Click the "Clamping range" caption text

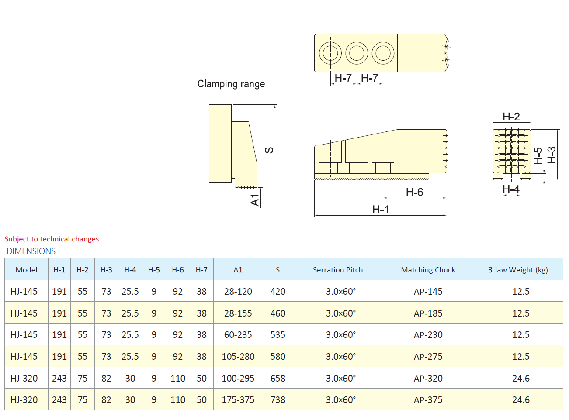[231, 84]
